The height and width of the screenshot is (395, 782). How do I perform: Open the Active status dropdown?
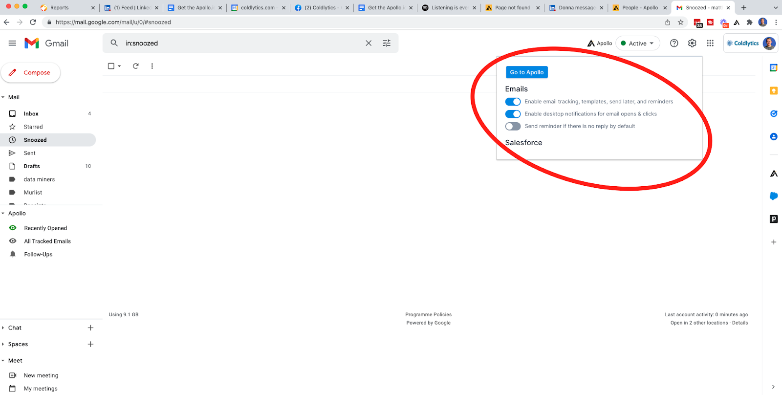[x=638, y=43]
